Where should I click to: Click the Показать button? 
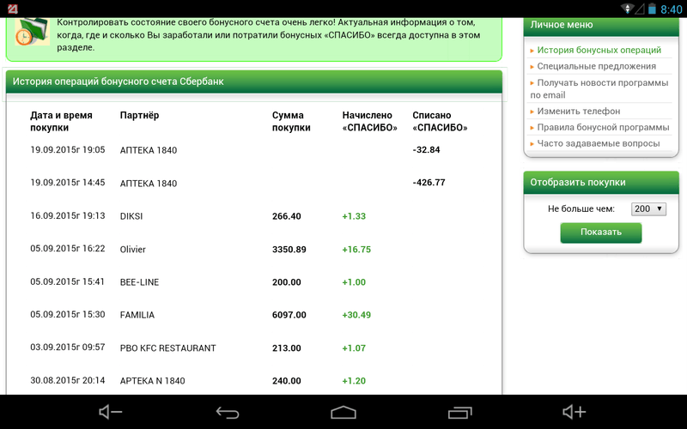(x=600, y=233)
